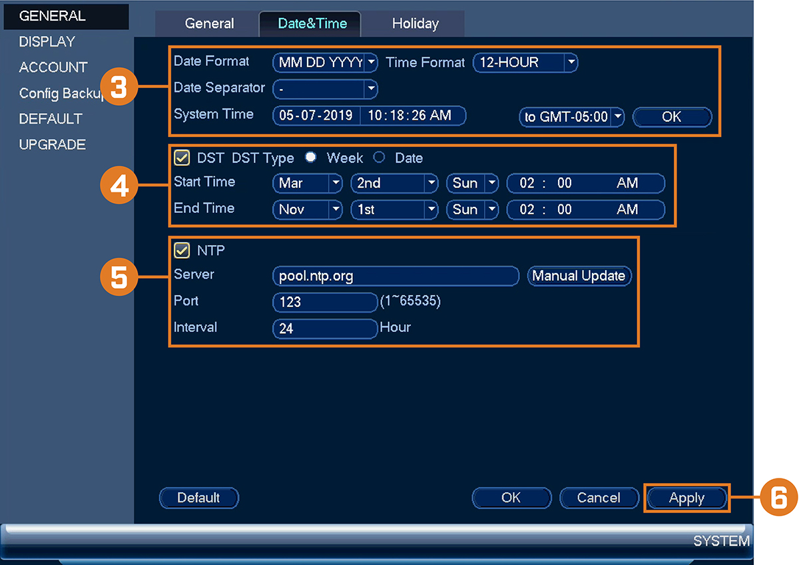Click the System Time clock value 10:18:26 AM
This screenshot has width=799, height=565.
pos(413,116)
